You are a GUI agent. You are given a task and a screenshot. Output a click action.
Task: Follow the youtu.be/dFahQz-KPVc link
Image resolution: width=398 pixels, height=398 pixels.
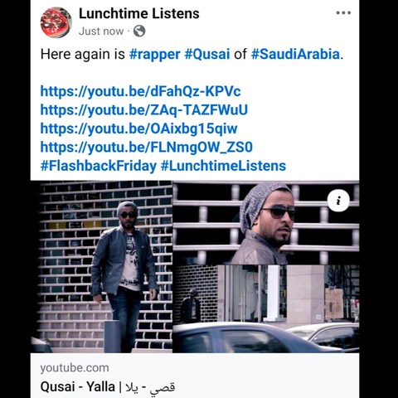pos(141,91)
